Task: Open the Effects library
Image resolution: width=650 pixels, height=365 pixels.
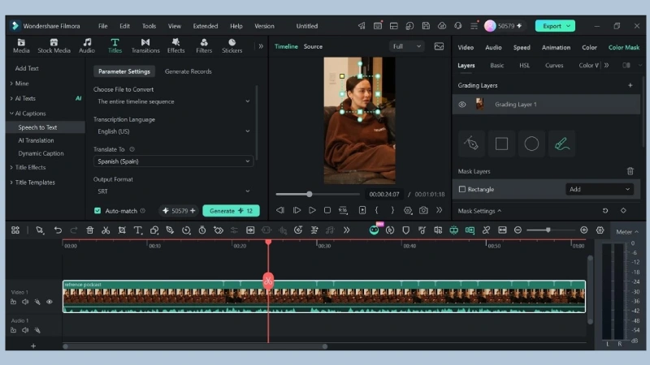Action: [x=175, y=45]
